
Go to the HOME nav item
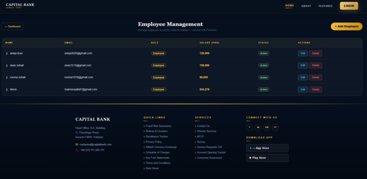290,5
